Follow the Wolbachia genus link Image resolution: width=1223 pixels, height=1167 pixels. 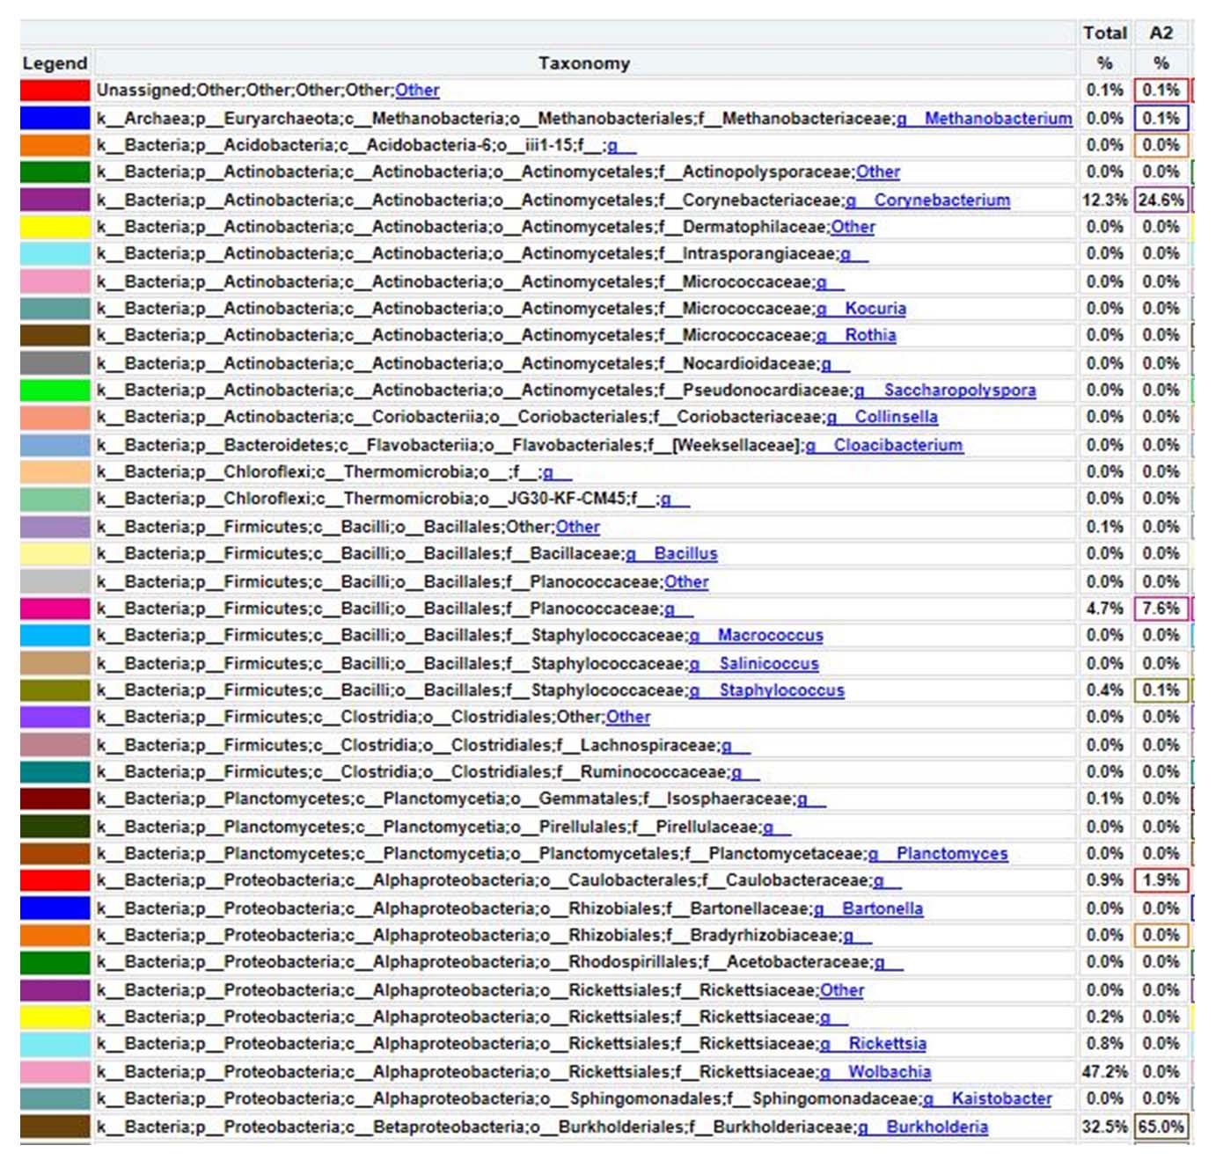point(889,1072)
